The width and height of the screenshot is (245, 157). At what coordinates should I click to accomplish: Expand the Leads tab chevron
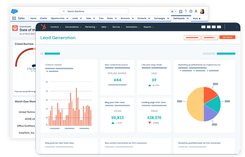click(x=81, y=18)
